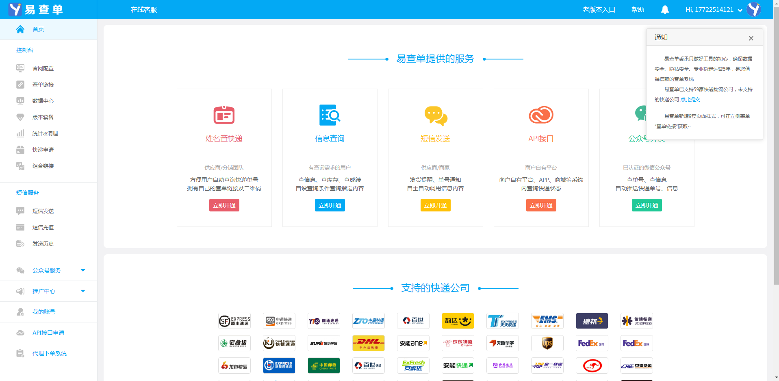Click the 短信发送 chat bubbles icon
Screen dimensions: 779x381
click(x=435, y=115)
